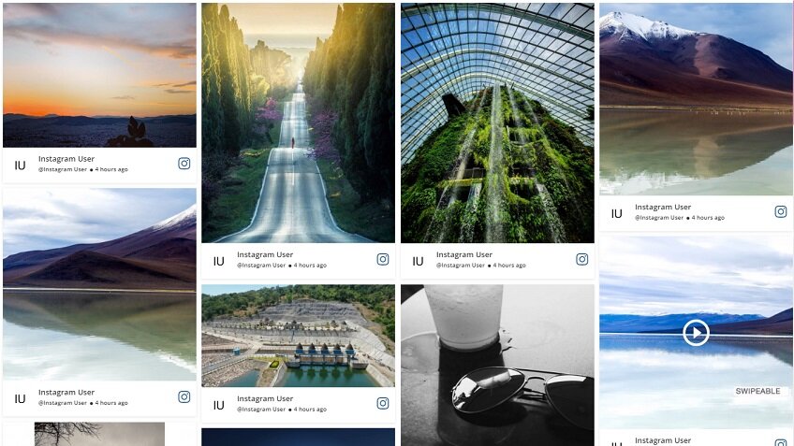Click the IU avatar under the sunset photo
Screen dimensions: 794x446
20,165
